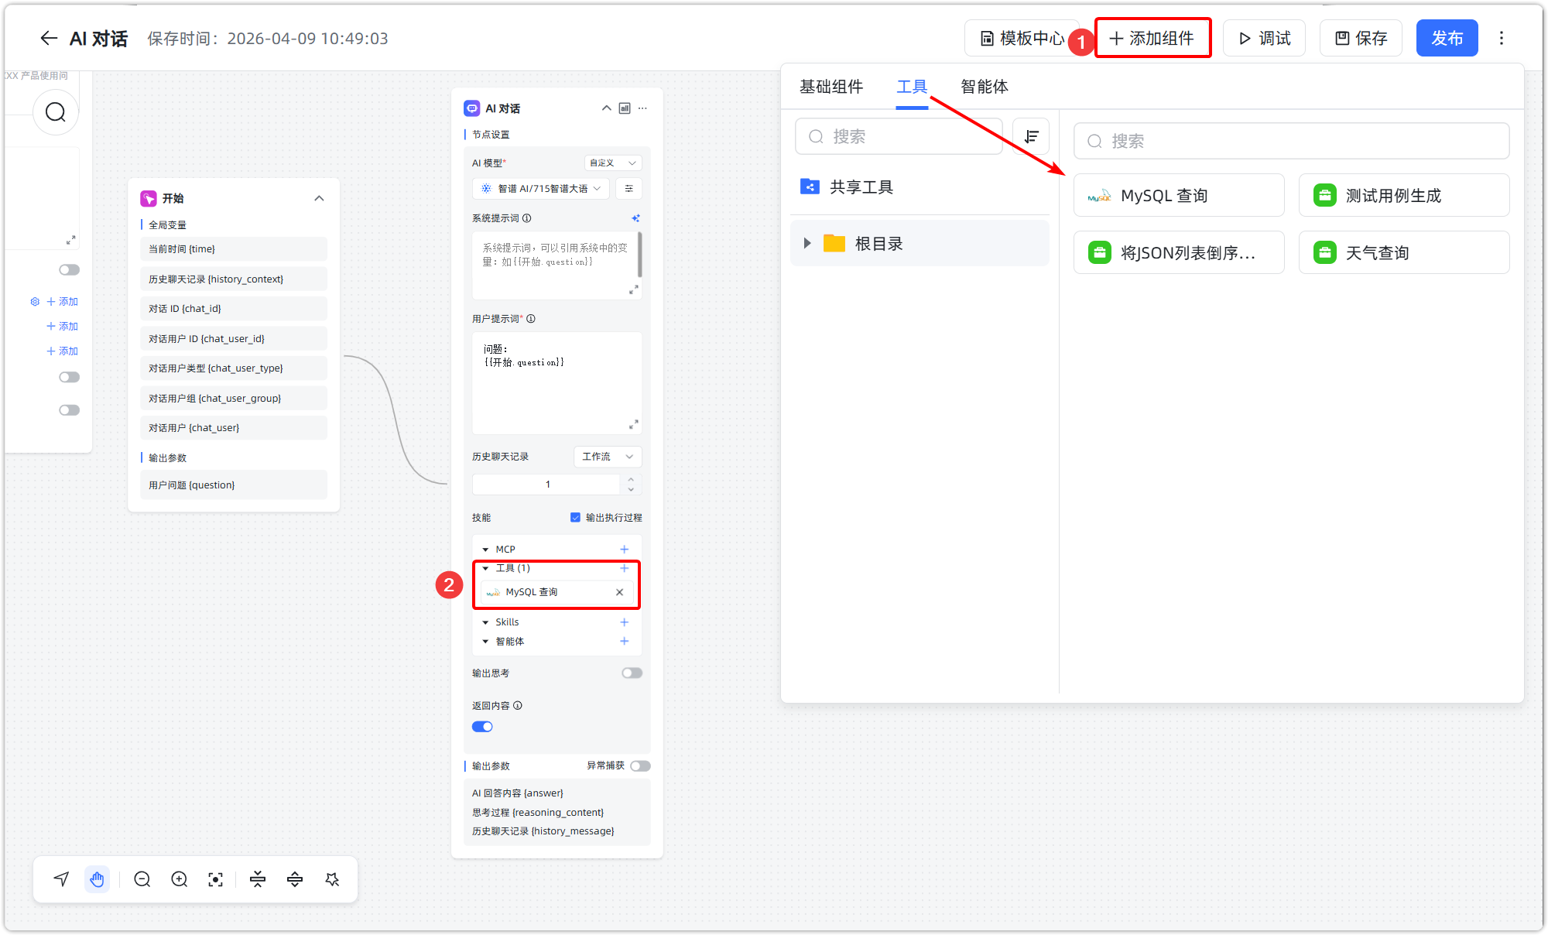This screenshot has width=1548, height=935.
Task: Open the 自定义 model type dropdown
Action: [612, 163]
